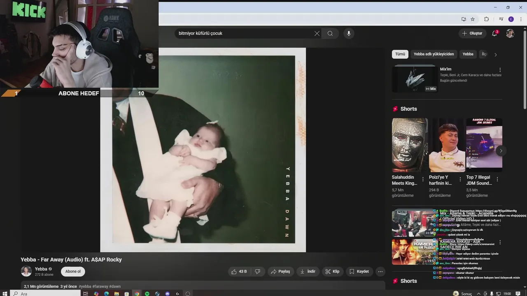Download the video with İndir
527x296 pixels.
[308, 271]
